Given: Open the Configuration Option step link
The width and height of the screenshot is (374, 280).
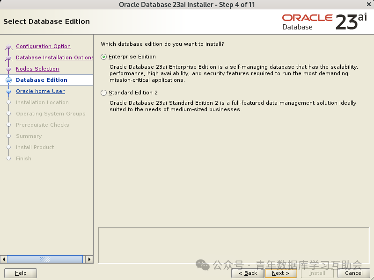Looking at the screenshot, I should [x=43, y=46].
